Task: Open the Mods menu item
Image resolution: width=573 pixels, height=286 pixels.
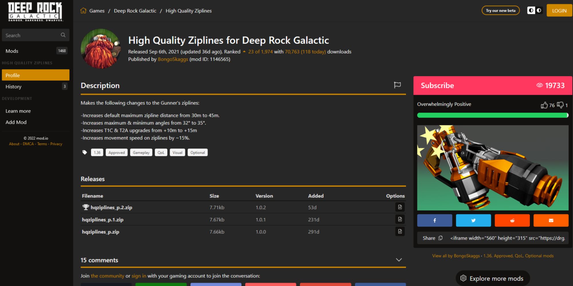Action: point(36,51)
